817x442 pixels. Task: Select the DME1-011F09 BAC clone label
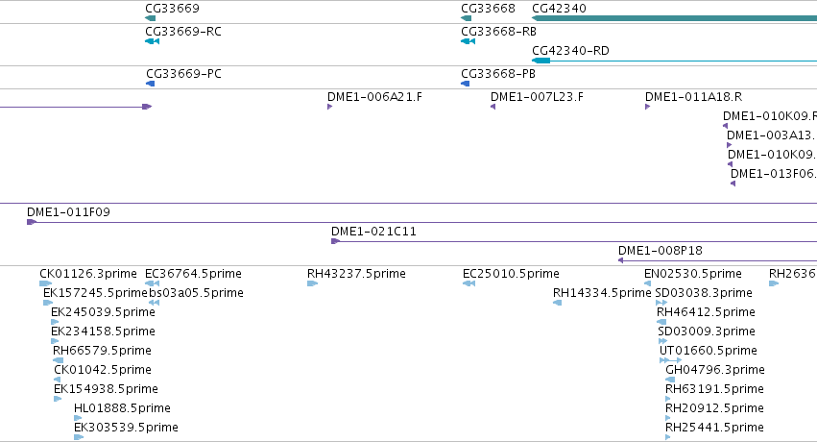[68, 212]
